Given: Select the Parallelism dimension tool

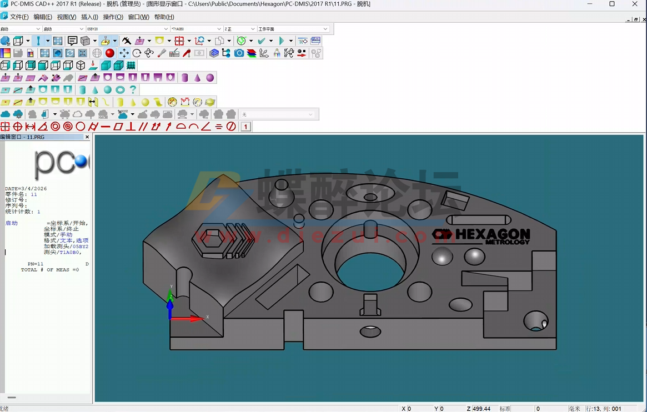Looking at the screenshot, I should pos(143,127).
